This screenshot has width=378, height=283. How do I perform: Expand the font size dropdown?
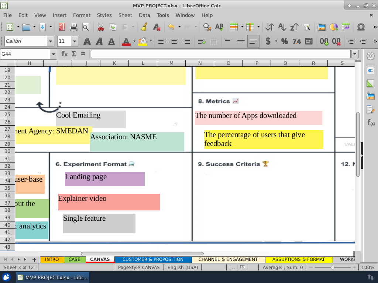point(75,41)
